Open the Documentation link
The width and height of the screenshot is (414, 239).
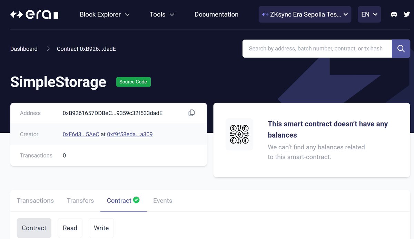pos(216,14)
